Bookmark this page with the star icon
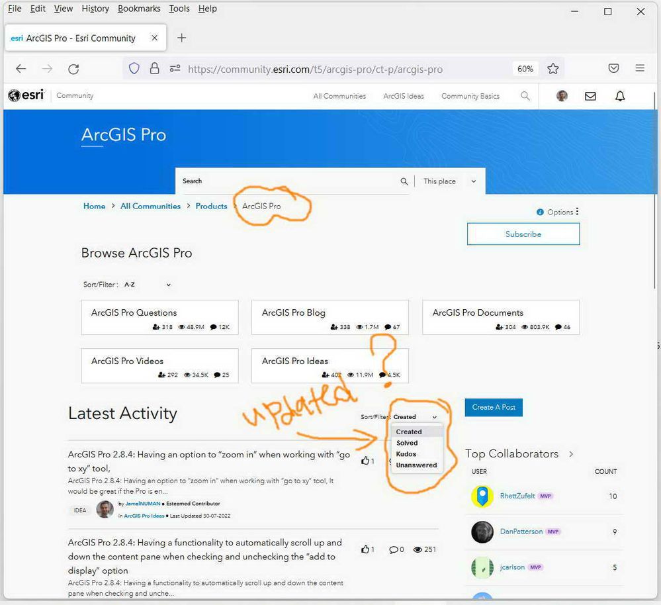The image size is (661, 605). [552, 69]
